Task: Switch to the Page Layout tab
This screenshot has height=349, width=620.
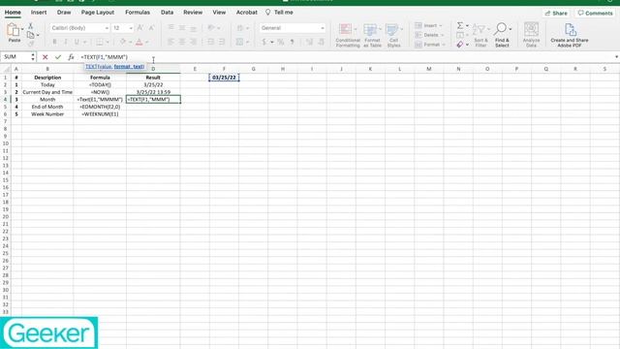Action: [98, 13]
